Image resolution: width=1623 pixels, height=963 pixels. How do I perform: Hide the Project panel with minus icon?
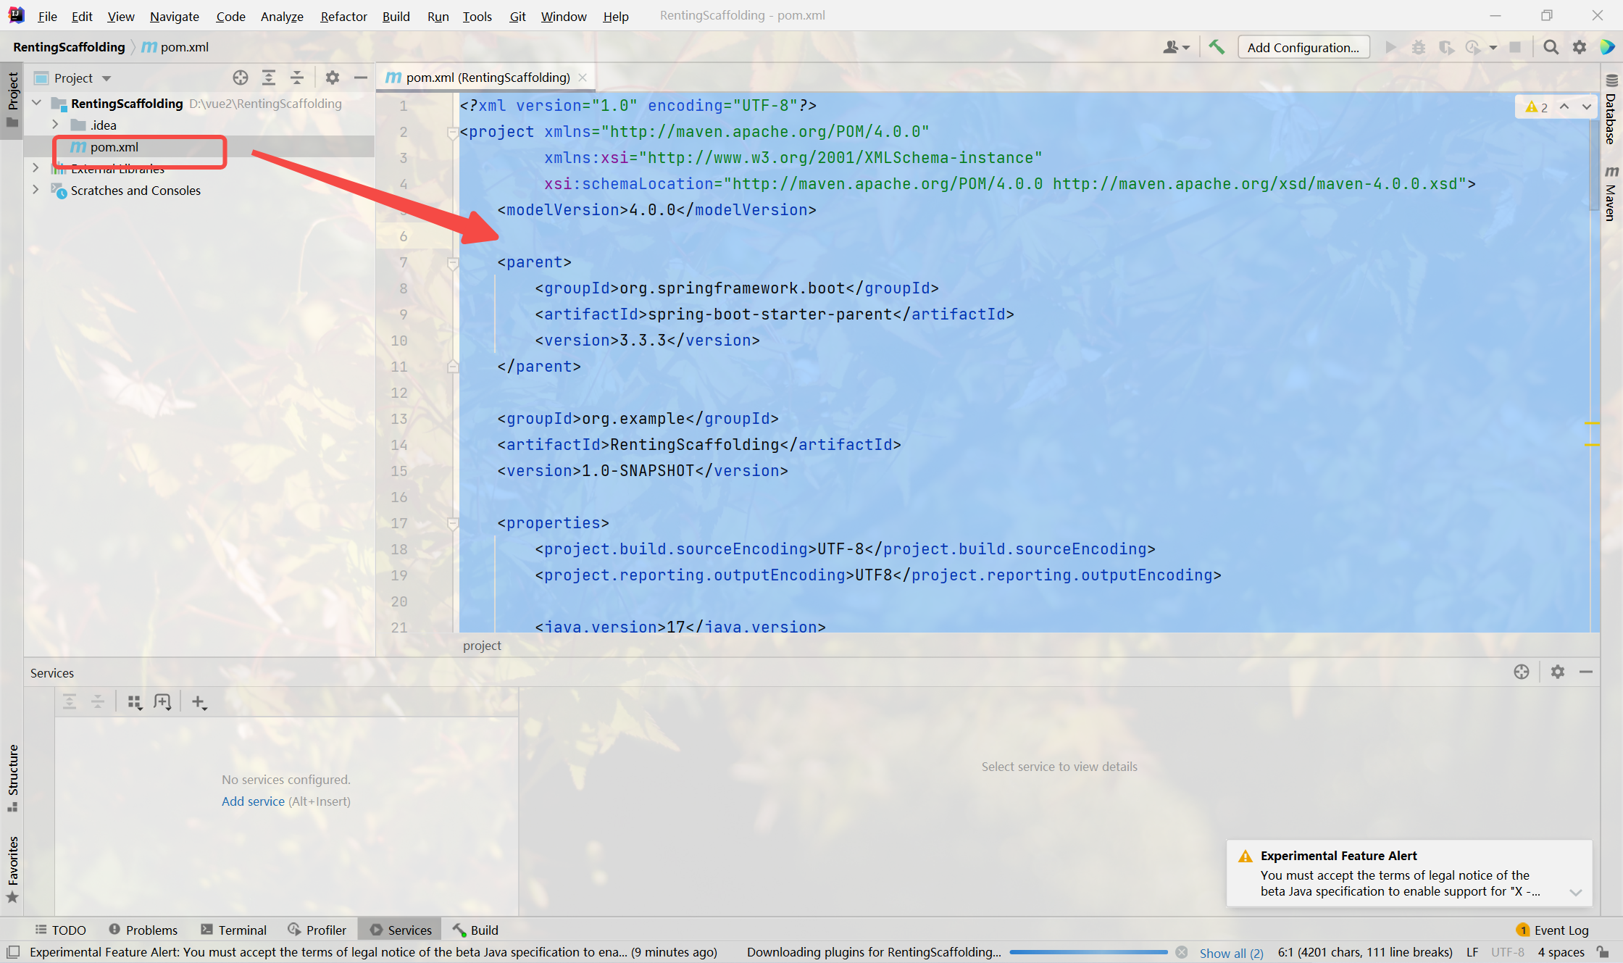(361, 78)
